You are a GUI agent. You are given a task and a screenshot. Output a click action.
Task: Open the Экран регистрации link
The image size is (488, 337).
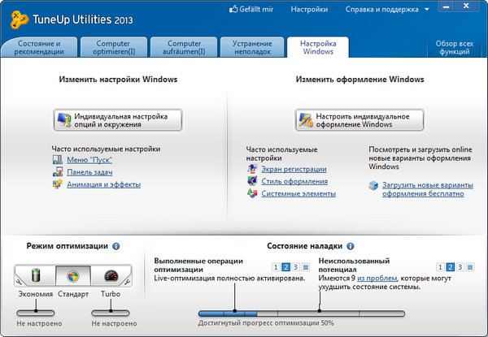point(294,169)
